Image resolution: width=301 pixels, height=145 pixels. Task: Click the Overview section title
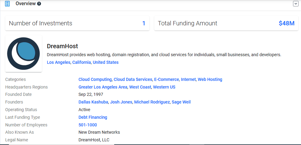point(25,4)
